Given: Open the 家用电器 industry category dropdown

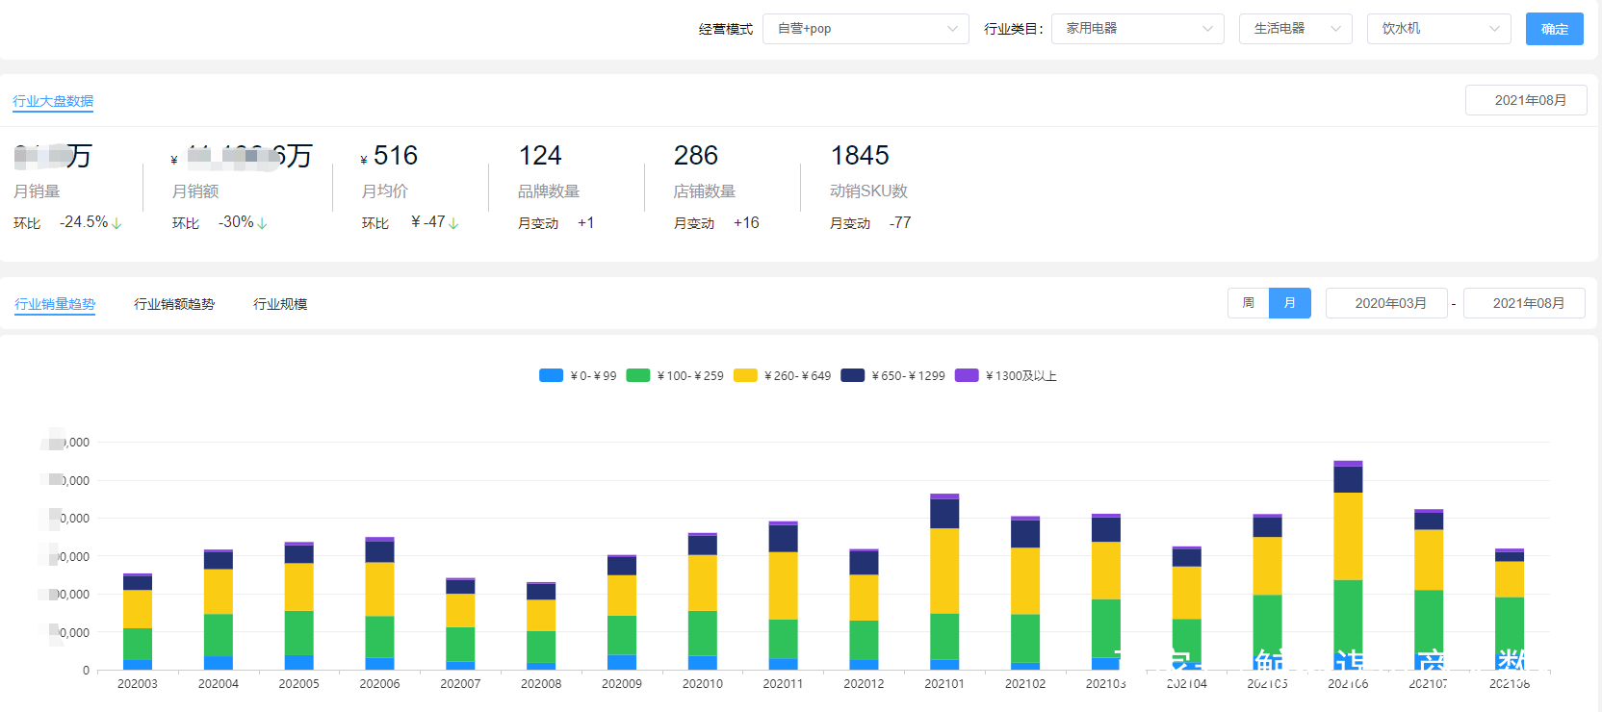Looking at the screenshot, I should pos(1137,29).
